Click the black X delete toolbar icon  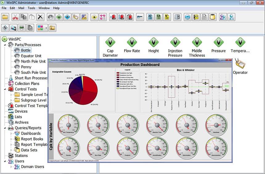point(40,17)
